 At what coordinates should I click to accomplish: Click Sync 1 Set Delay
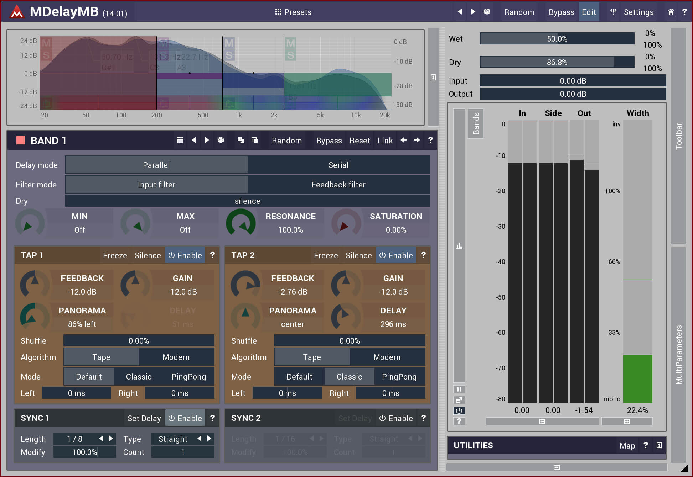pyautogui.click(x=144, y=418)
